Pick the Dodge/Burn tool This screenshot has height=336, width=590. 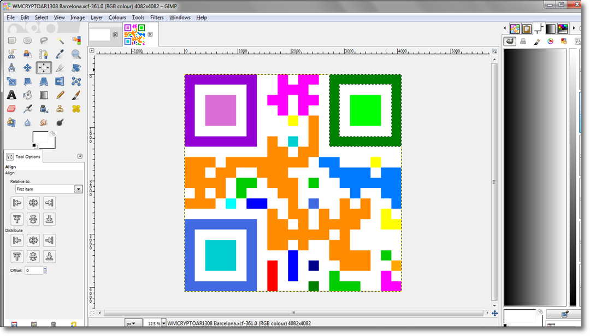point(60,122)
